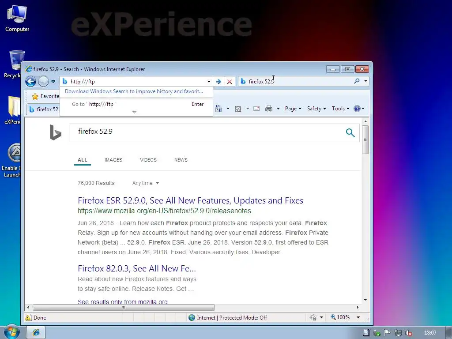Image resolution: width=452 pixels, height=339 pixels.
Task: Open the 'Any time' date filter dropdown
Action: [146, 183]
